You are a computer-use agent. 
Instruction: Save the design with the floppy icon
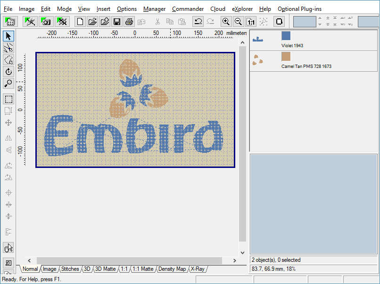pyautogui.click(x=117, y=22)
